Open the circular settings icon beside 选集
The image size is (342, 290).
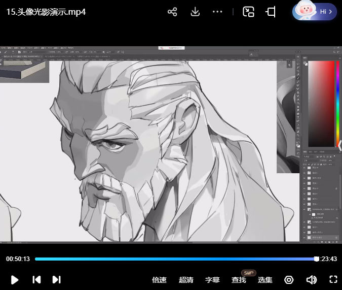coord(289,280)
